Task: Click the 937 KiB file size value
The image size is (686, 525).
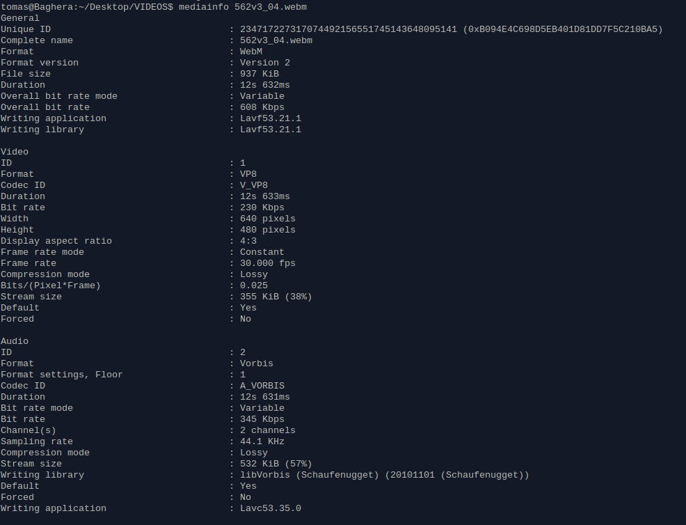Action: pyautogui.click(x=260, y=74)
